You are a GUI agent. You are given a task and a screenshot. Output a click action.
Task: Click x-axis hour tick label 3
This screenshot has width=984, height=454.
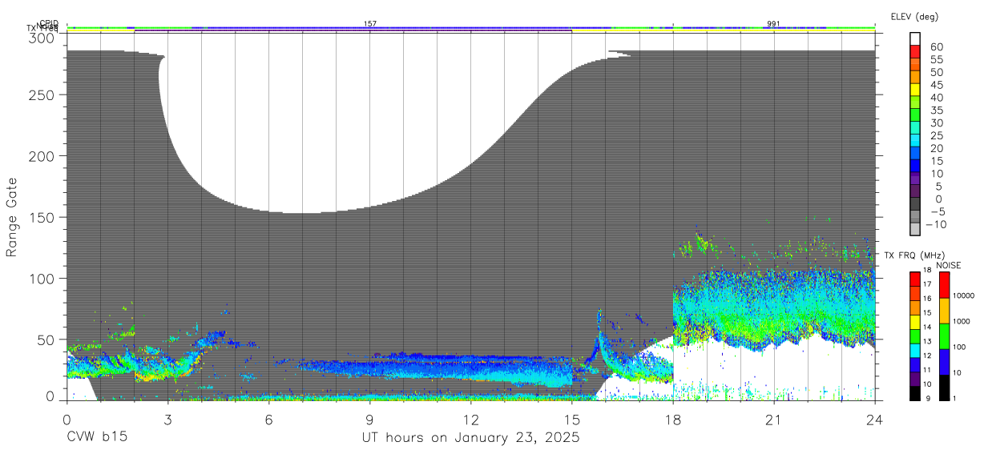(167, 420)
